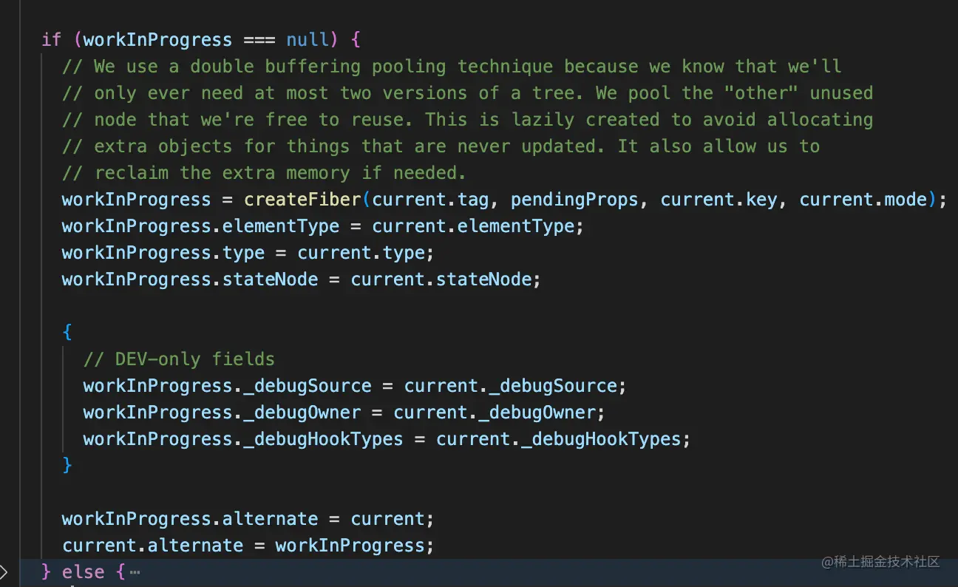958x587 pixels.
Task: Click the comment line starting 'extra objects for things'
Action: tap(441, 146)
